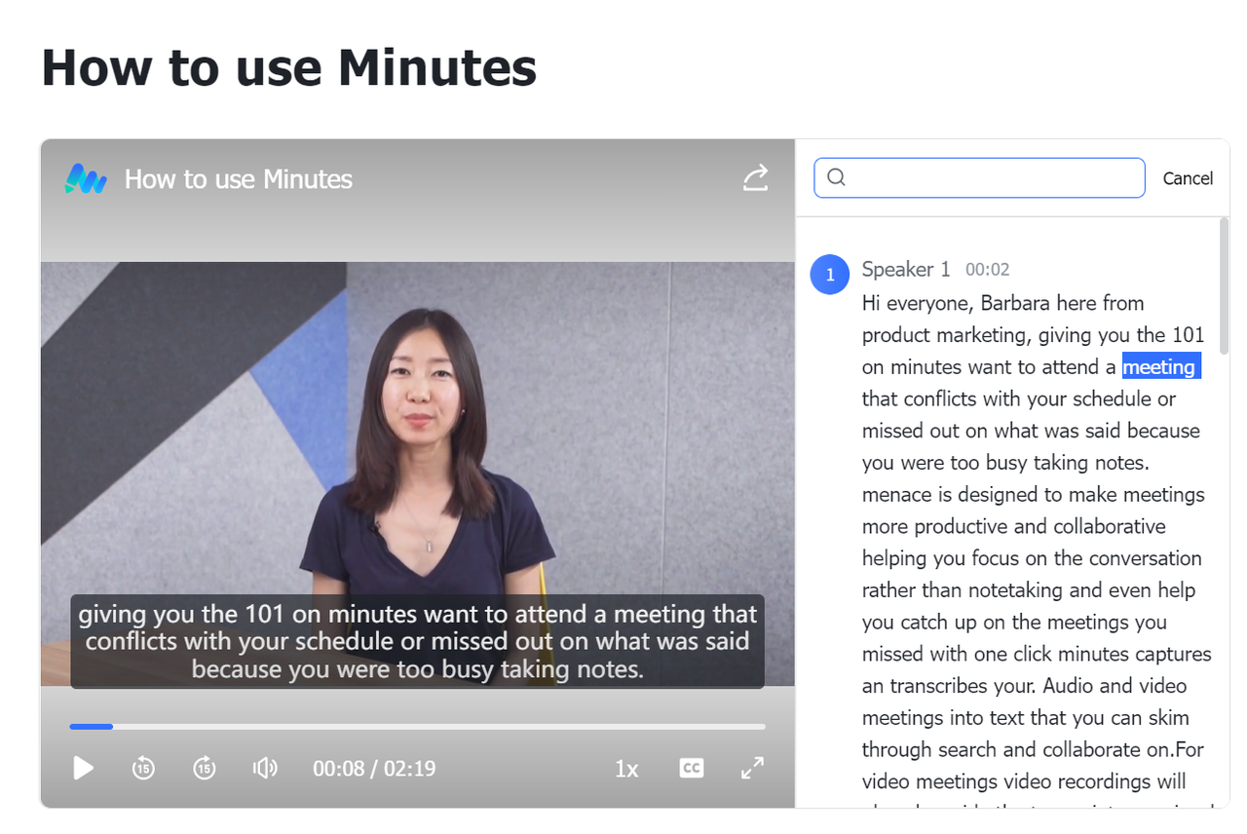
Task: Click the video progress bar
Action: click(x=417, y=726)
